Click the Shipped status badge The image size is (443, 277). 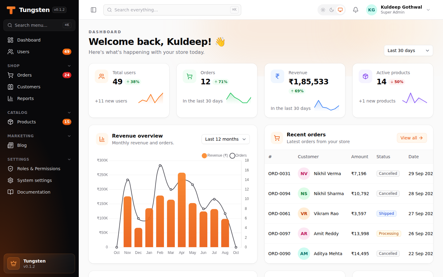(x=386, y=214)
